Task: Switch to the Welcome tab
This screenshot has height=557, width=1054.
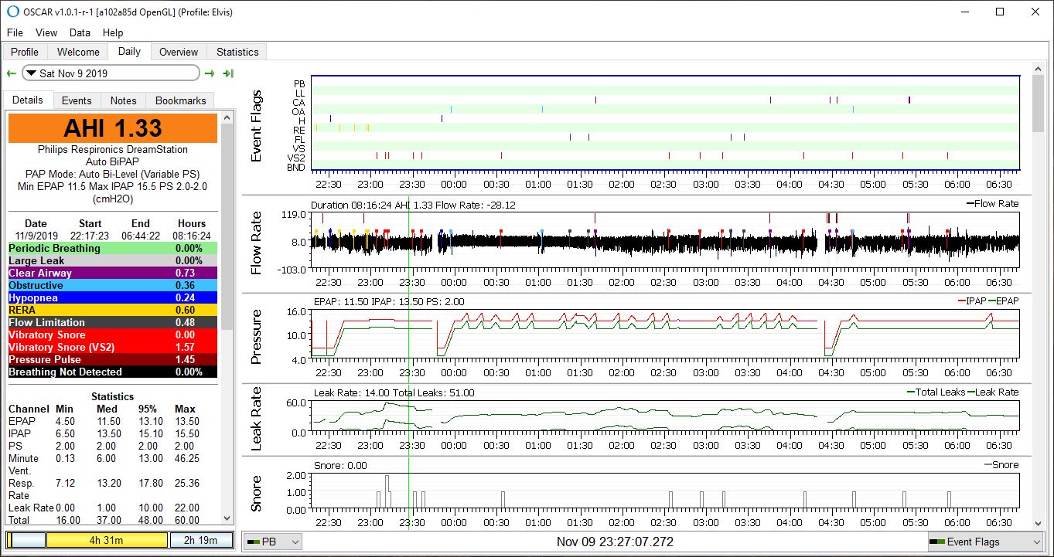Action: 78,52
